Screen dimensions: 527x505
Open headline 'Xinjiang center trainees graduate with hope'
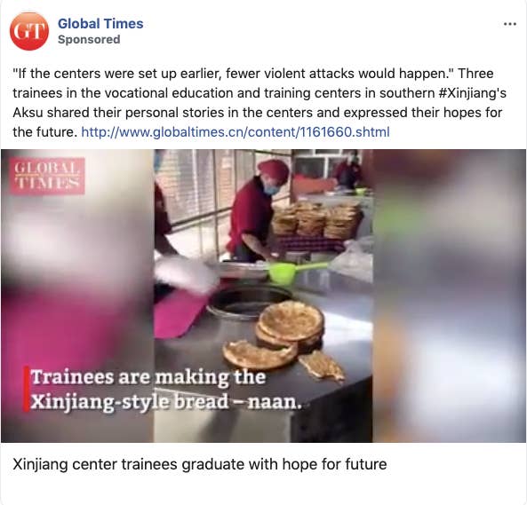[200, 464]
